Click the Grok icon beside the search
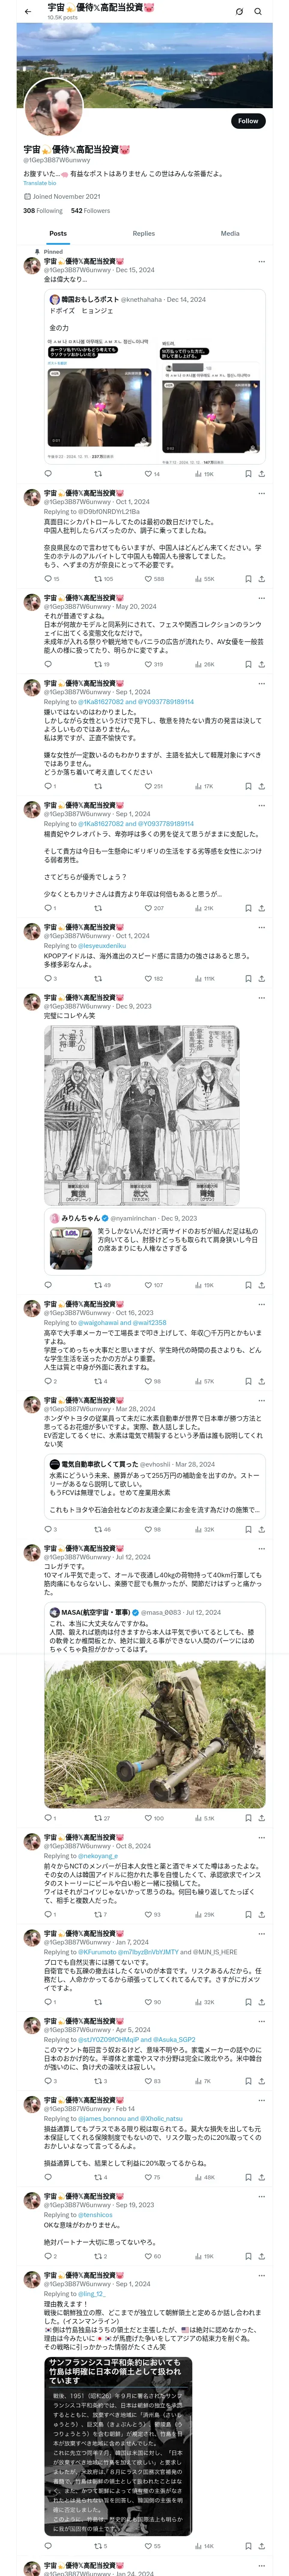Image resolution: width=289 pixels, height=2576 pixels. pyautogui.click(x=239, y=11)
